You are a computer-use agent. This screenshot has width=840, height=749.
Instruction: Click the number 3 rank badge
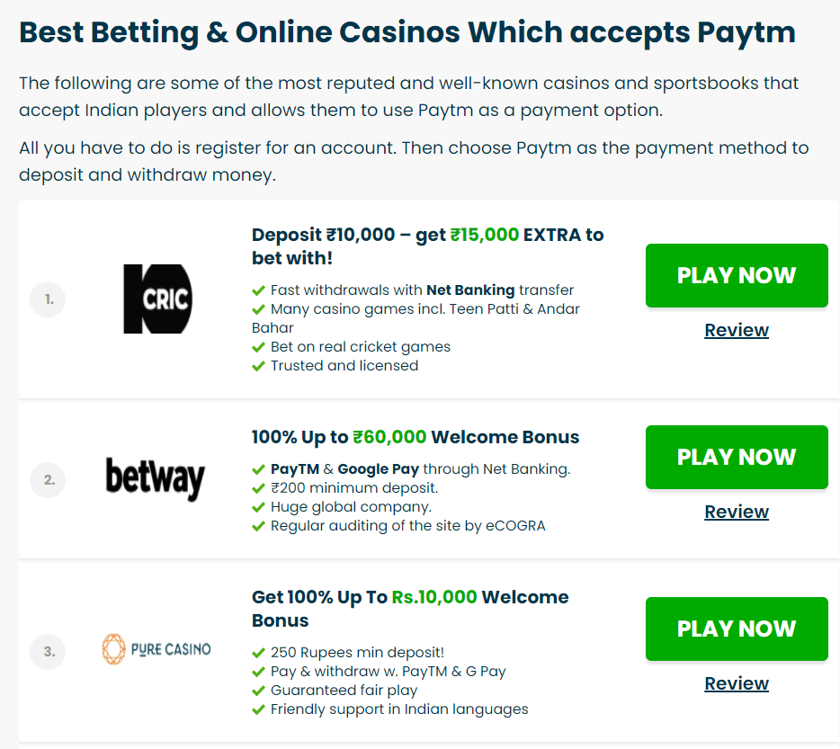click(49, 651)
